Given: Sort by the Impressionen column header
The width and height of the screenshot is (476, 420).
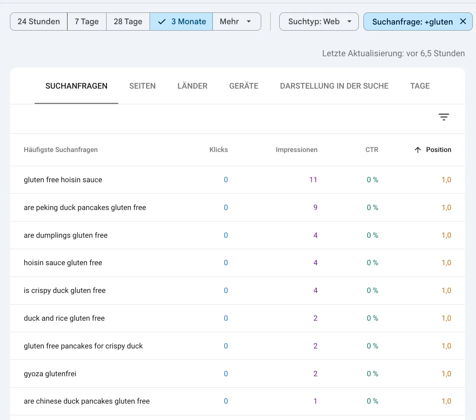Looking at the screenshot, I should tap(296, 150).
